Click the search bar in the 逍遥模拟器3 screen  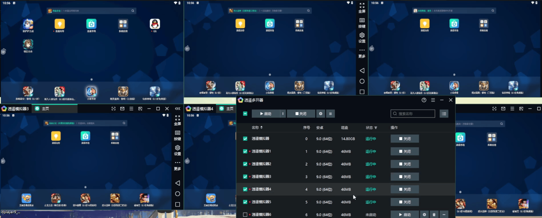pos(85,123)
